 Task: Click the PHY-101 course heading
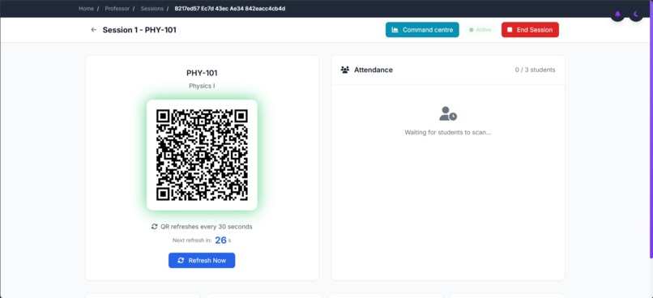[x=202, y=73]
